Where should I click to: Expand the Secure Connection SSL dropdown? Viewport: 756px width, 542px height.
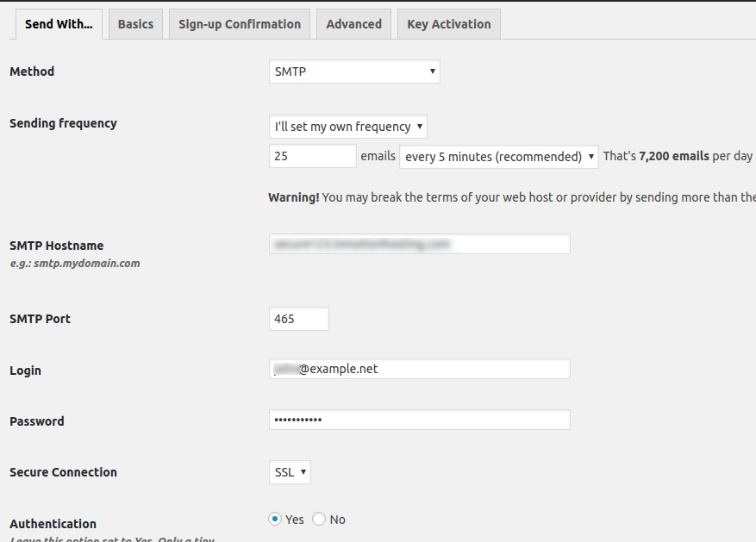[290, 472]
